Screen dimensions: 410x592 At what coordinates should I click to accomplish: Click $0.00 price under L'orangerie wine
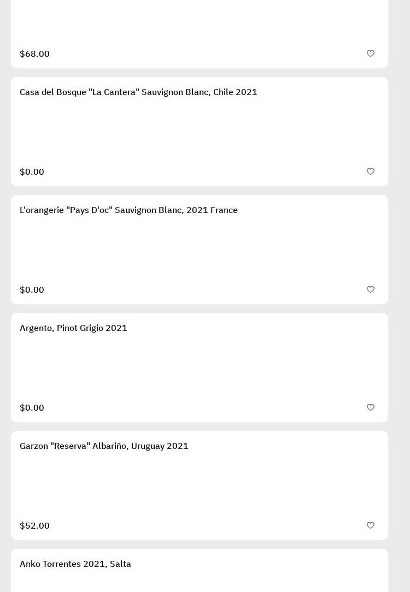(32, 289)
